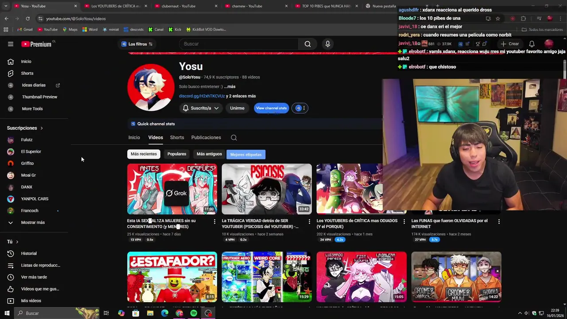Open Ver más tarde list
This screenshot has width=567, height=319.
pos(34,277)
